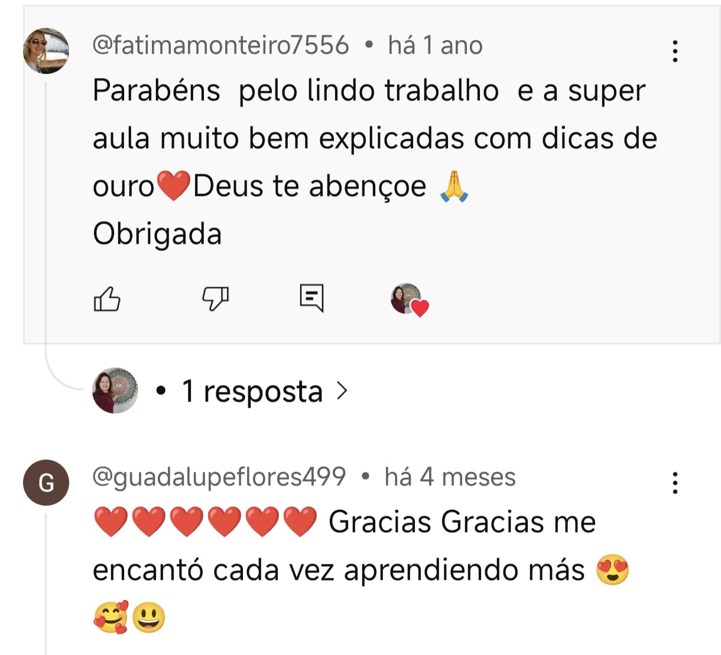Dislike the fatimamonteiro7556 comment
721x655 pixels.
[215, 298]
